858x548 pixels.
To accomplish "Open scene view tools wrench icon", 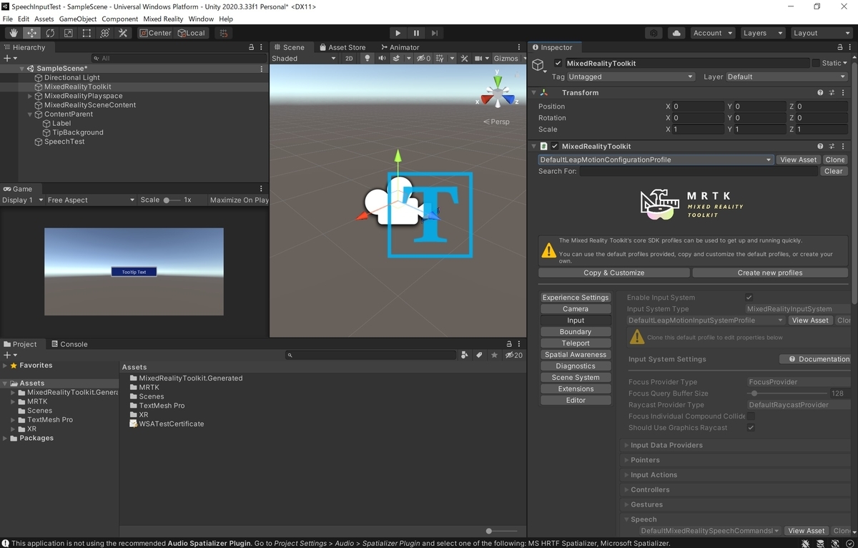I will [x=465, y=59].
